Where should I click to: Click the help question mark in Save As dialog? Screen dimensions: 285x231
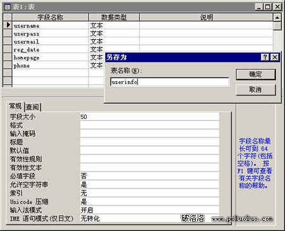pos(265,57)
